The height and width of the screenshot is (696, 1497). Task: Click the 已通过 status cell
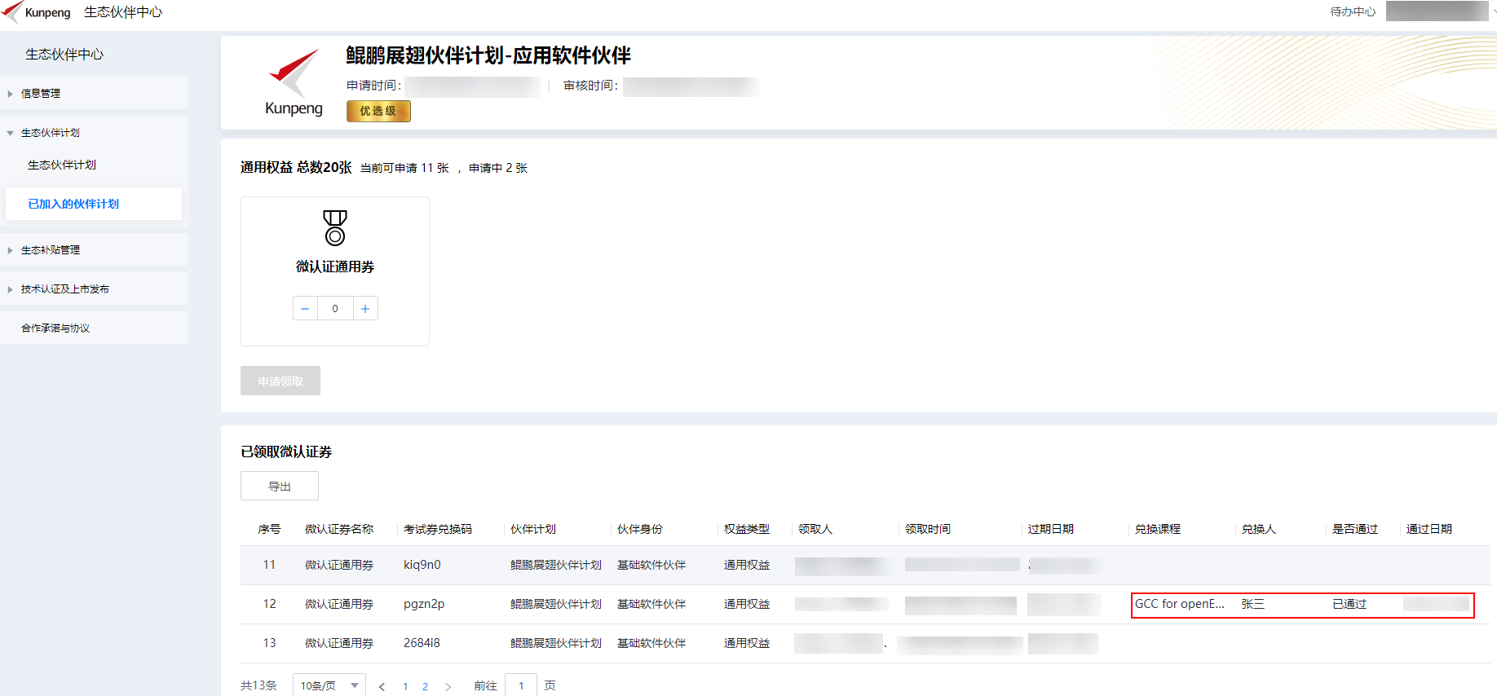(1349, 604)
